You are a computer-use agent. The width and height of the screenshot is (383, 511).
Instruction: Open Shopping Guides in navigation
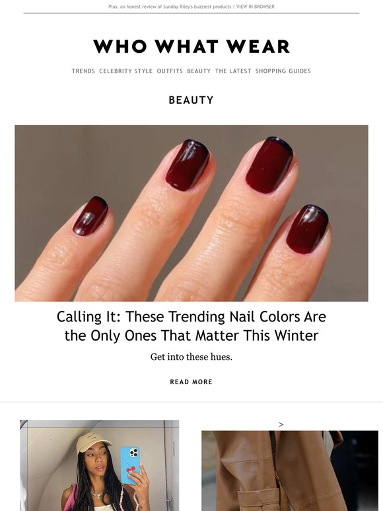point(283,71)
